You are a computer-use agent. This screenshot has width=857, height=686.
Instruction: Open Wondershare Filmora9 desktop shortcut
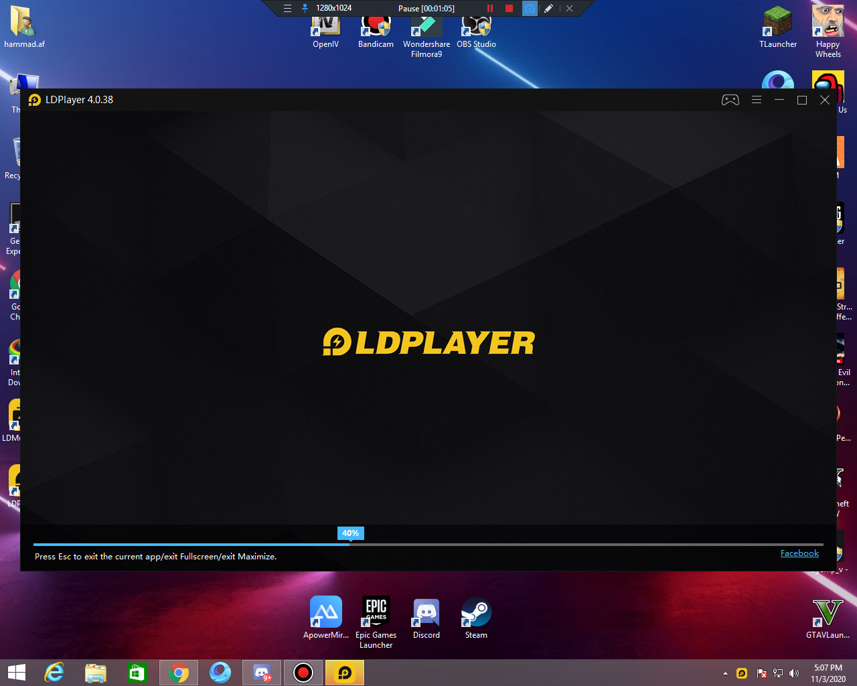[426, 36]
